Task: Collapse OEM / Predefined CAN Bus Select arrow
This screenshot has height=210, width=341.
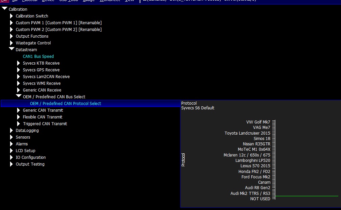Action: (x=19, y=96)
